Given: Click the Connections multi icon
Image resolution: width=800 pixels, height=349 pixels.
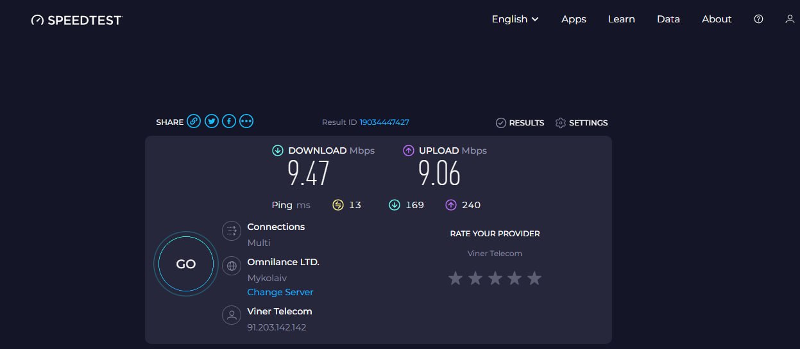Looking at the screenshot, I should (232, 231).
